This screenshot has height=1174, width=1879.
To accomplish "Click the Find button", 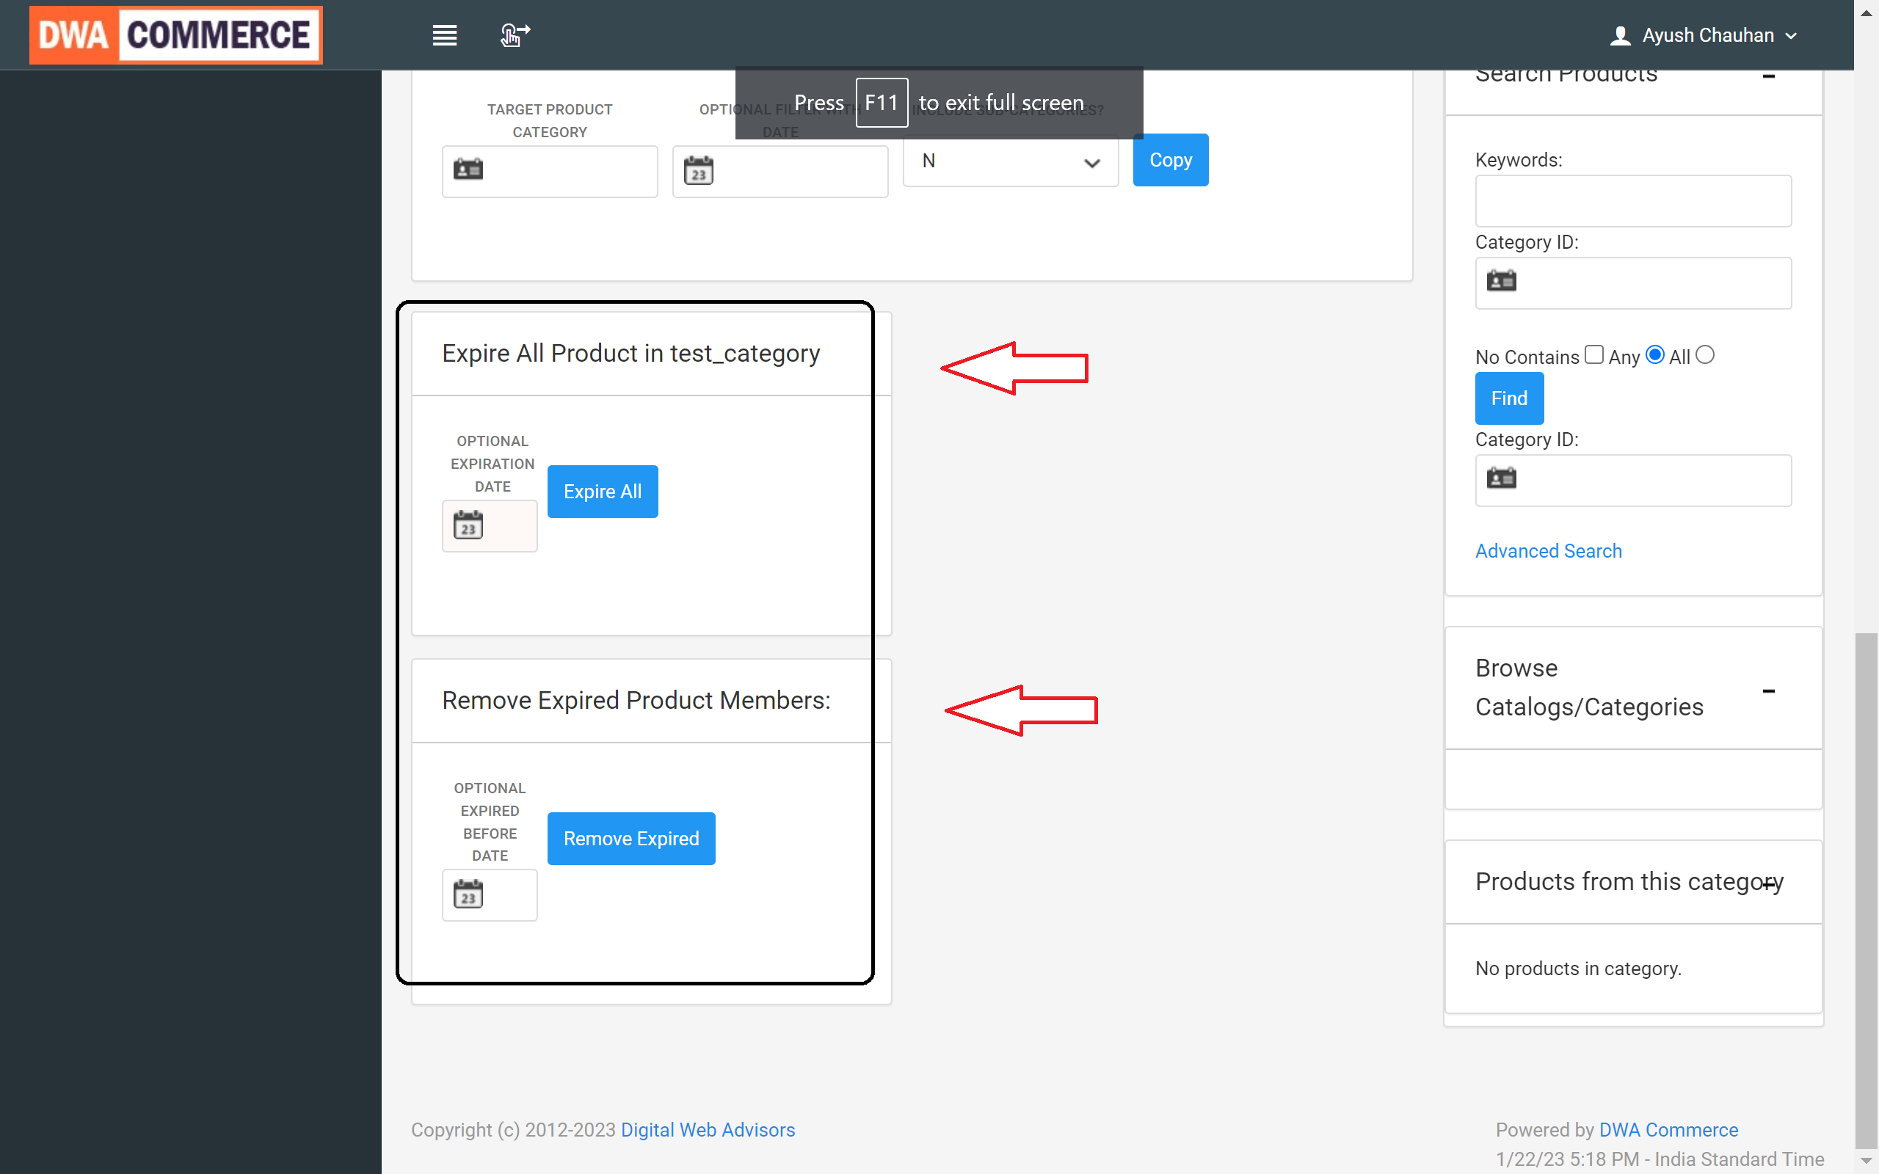I will (x=1508, y=398).
